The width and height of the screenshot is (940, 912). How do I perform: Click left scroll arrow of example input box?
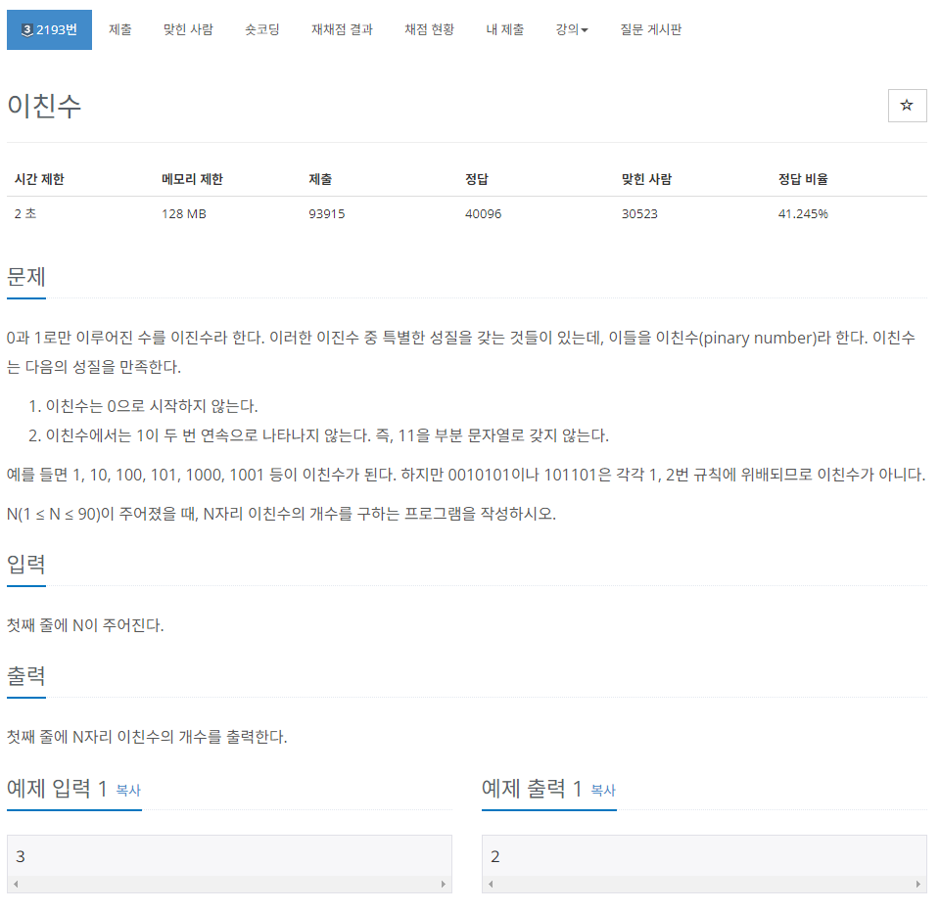coord(16,884)
